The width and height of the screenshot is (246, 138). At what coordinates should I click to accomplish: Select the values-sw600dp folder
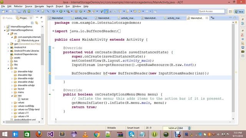click(x=26, y=106)
